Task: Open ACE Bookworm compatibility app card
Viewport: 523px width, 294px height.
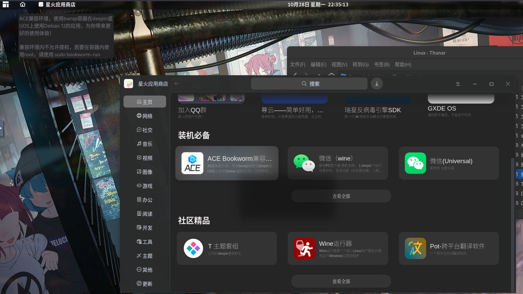Action: [x=227, y=163]
